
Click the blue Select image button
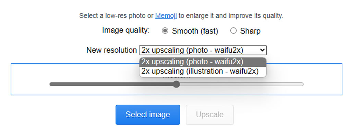[148, 115]
